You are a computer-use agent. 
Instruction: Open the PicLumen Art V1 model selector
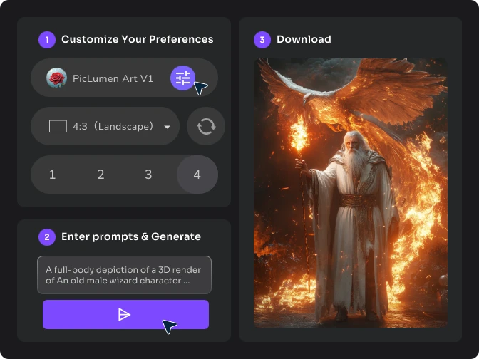pyautogui.click(x=113, y=78)
